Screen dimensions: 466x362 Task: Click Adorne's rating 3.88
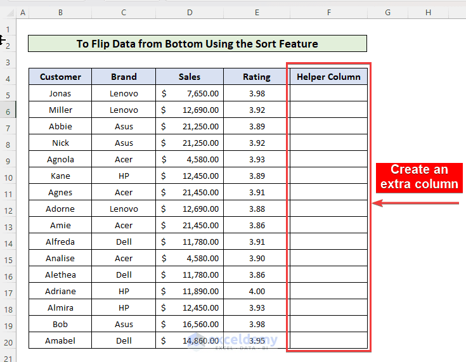point(257,209)
